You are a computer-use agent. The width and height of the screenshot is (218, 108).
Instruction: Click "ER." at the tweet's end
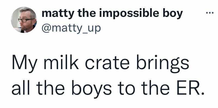click(x=190, y=88)
